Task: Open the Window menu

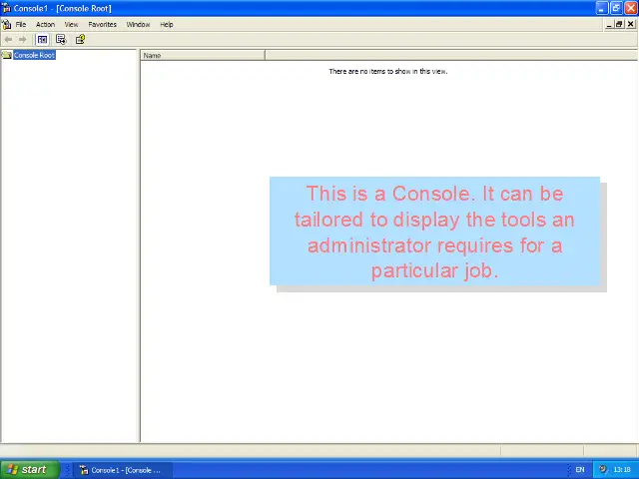Action: (x=138, y=24)
